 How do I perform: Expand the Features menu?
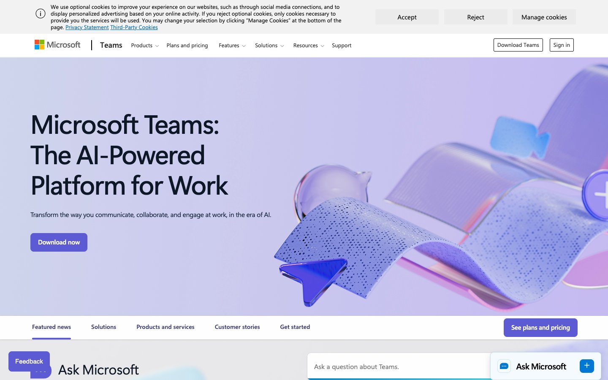229,45
